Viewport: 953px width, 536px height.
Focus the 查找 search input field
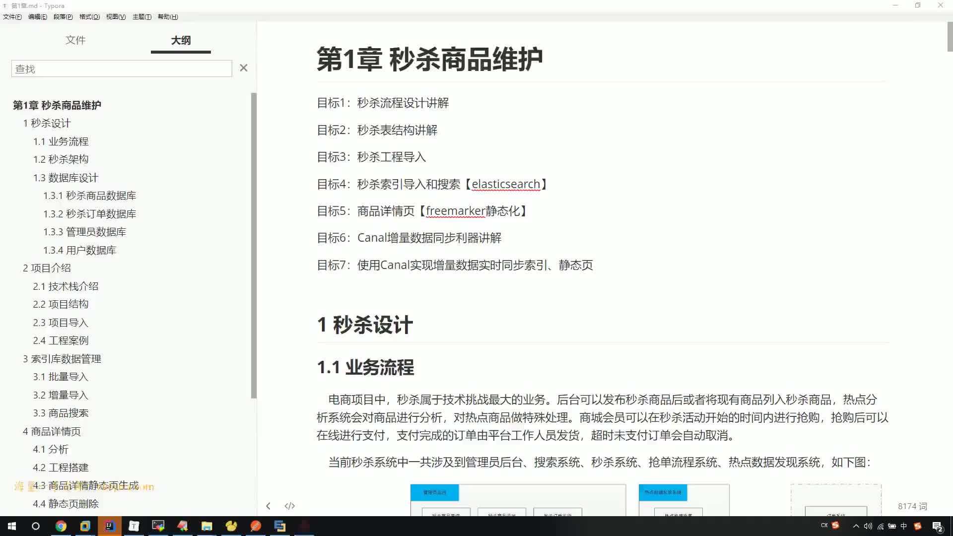(122, 68)
